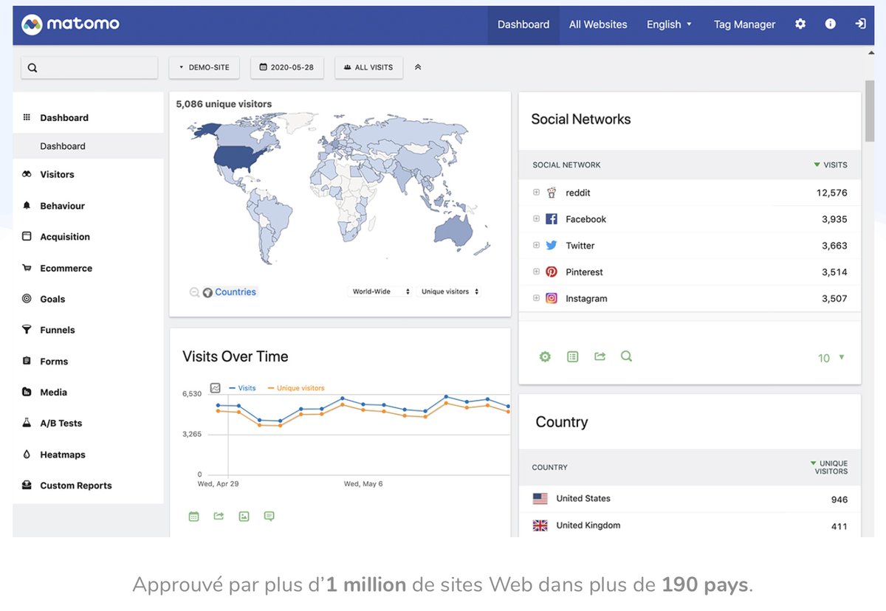Click the Heatmaps droplet icon in the sidebar

[27, 455]
